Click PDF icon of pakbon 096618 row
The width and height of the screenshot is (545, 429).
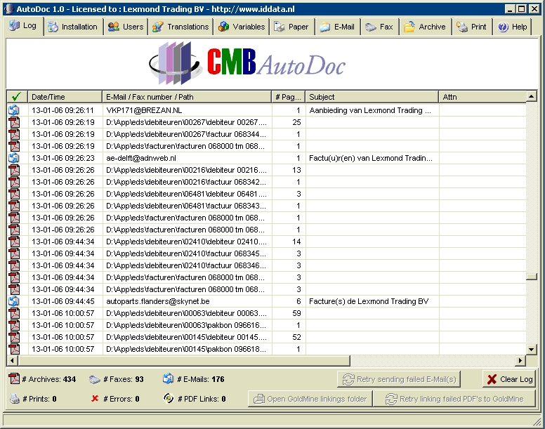click(x=14, y=349)
